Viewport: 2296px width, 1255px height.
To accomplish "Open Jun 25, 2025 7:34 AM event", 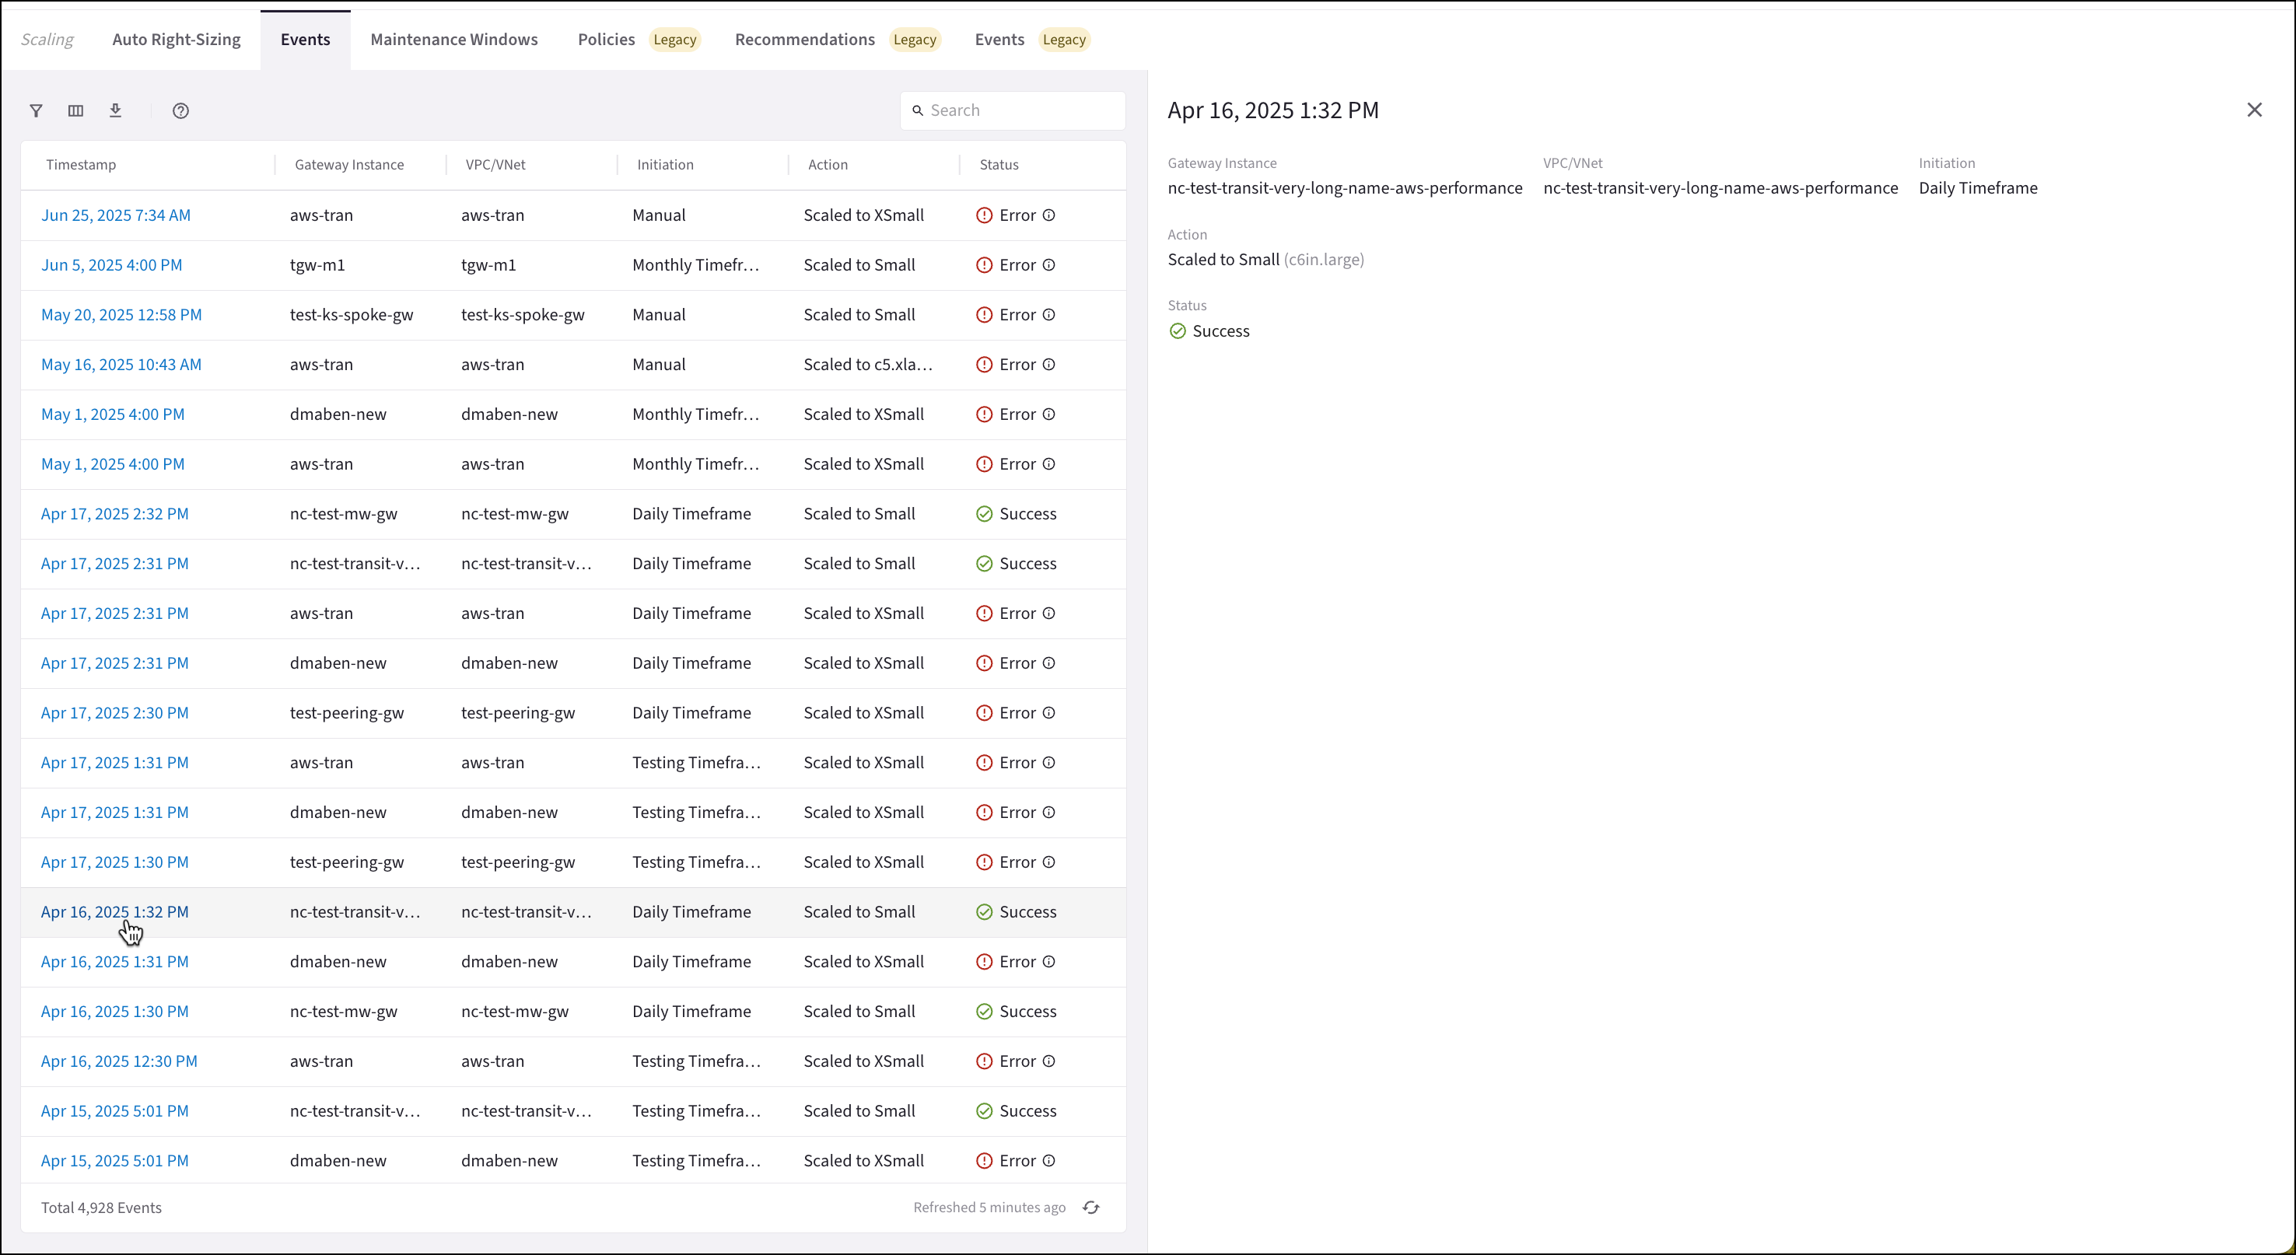I will tap(116, 215).
